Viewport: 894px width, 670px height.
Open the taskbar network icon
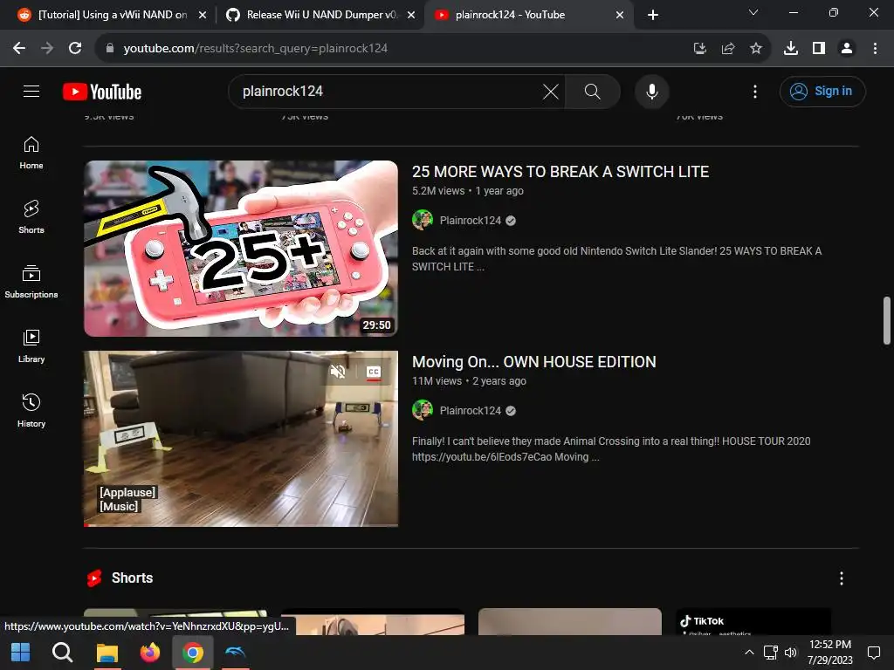[x=770, y=653]
